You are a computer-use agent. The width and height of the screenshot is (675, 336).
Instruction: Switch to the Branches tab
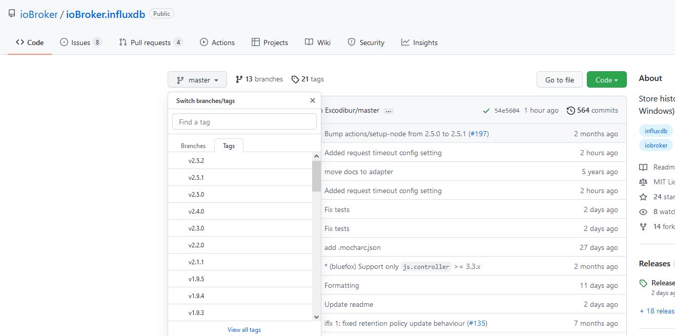point(193,146)
